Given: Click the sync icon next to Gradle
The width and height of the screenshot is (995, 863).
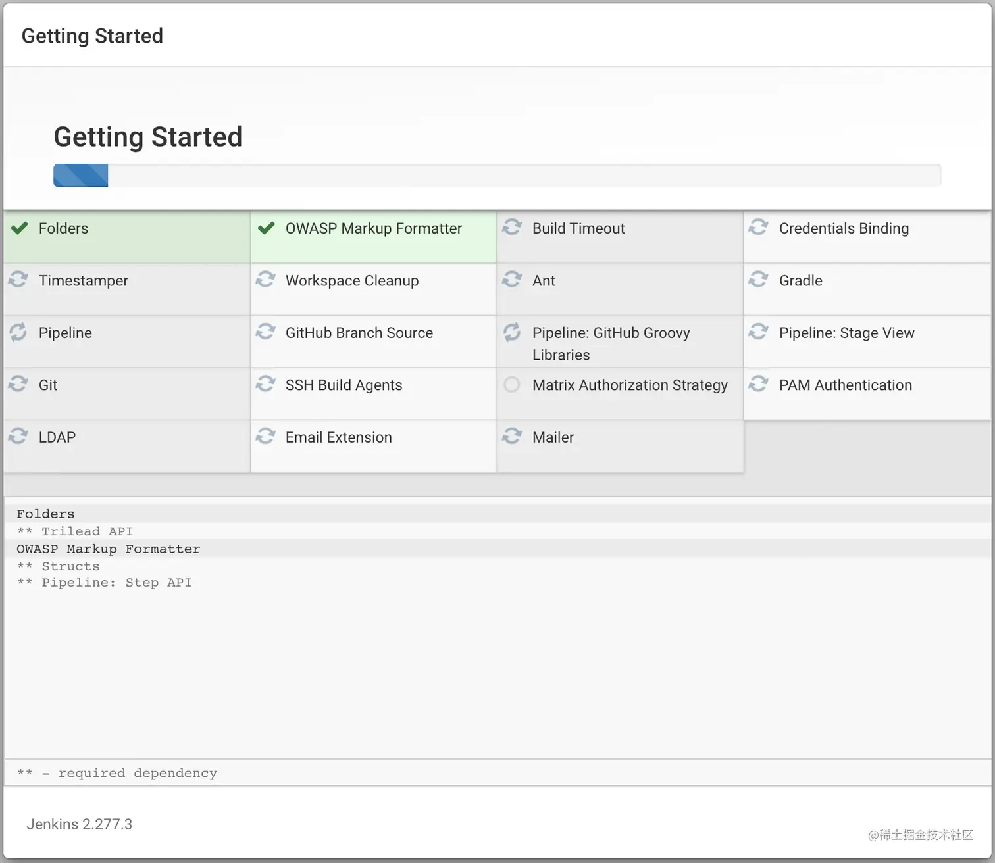Looking at the screenshot, I should pos(759,280).
